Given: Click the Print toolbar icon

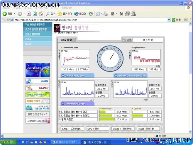Looking at the screenshot, I should 105,14.
